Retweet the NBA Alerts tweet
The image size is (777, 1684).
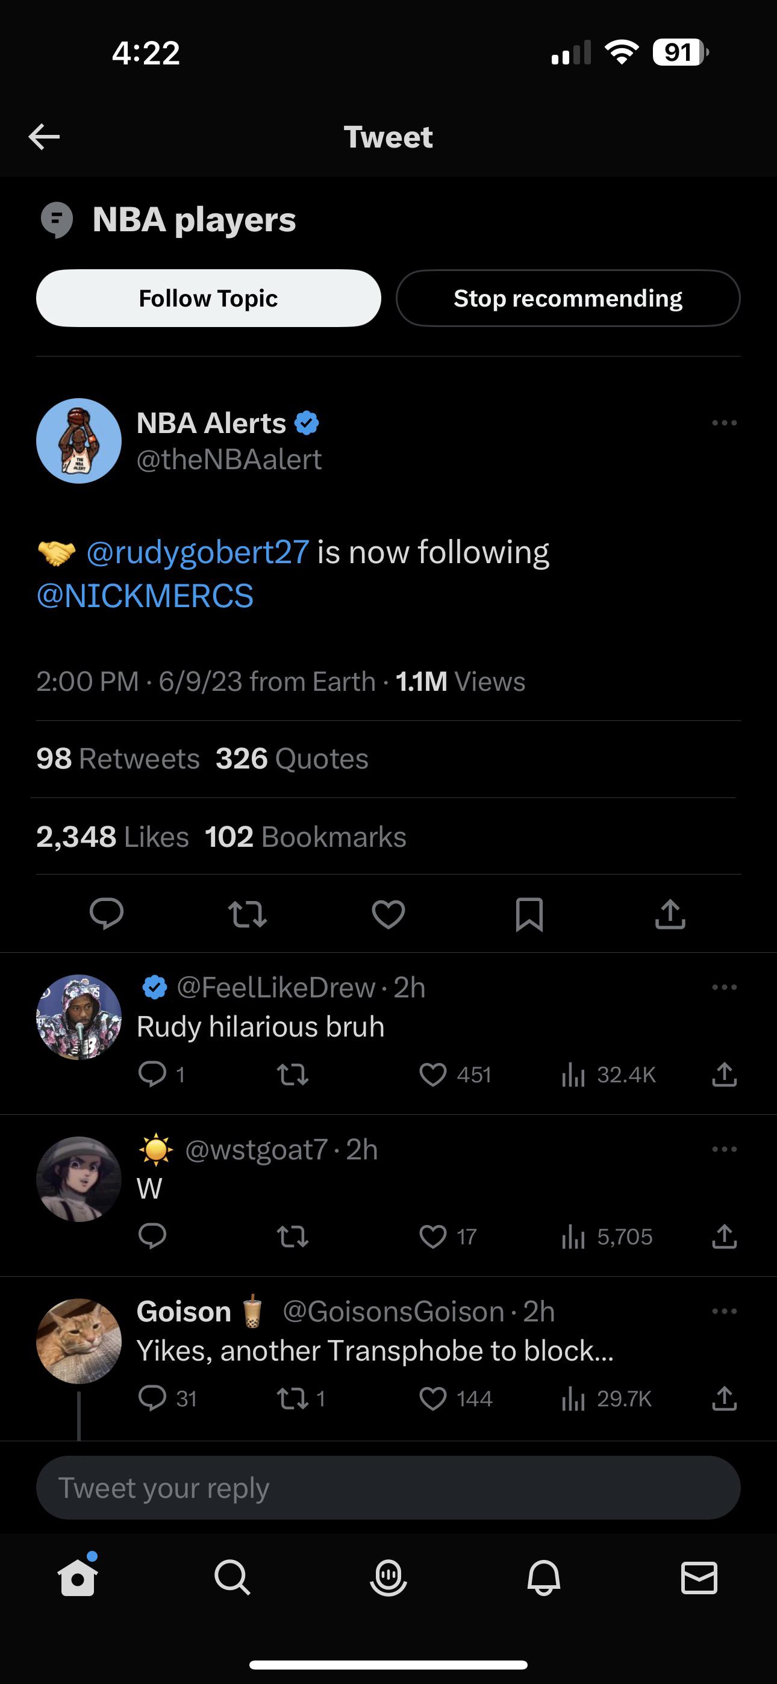247,913
